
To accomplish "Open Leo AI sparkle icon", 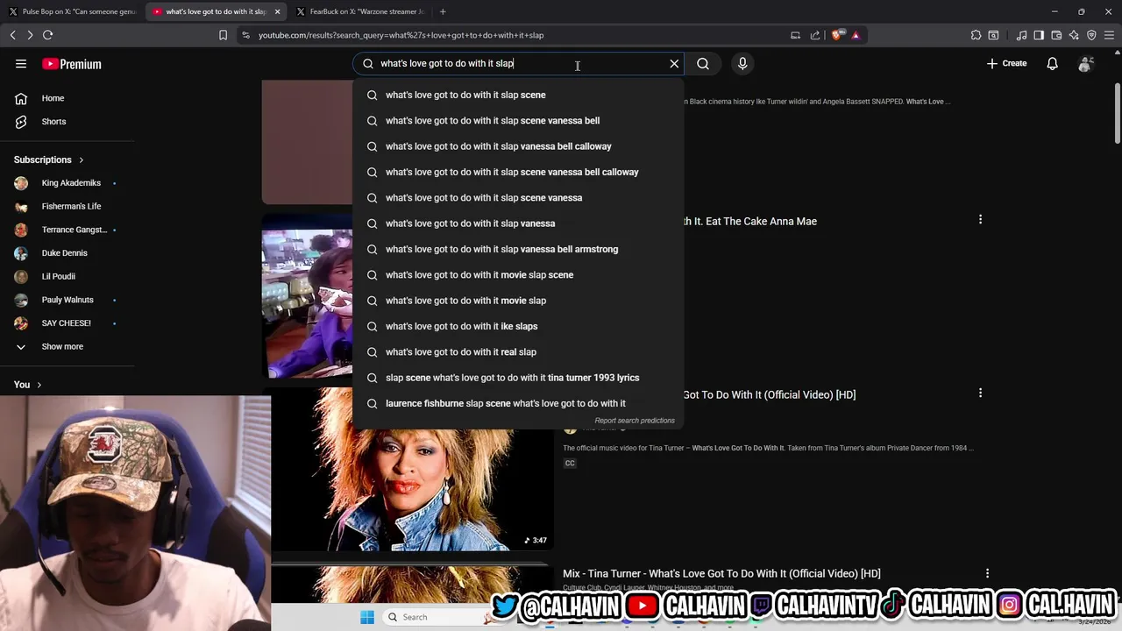I will [x=1074, y=35].
